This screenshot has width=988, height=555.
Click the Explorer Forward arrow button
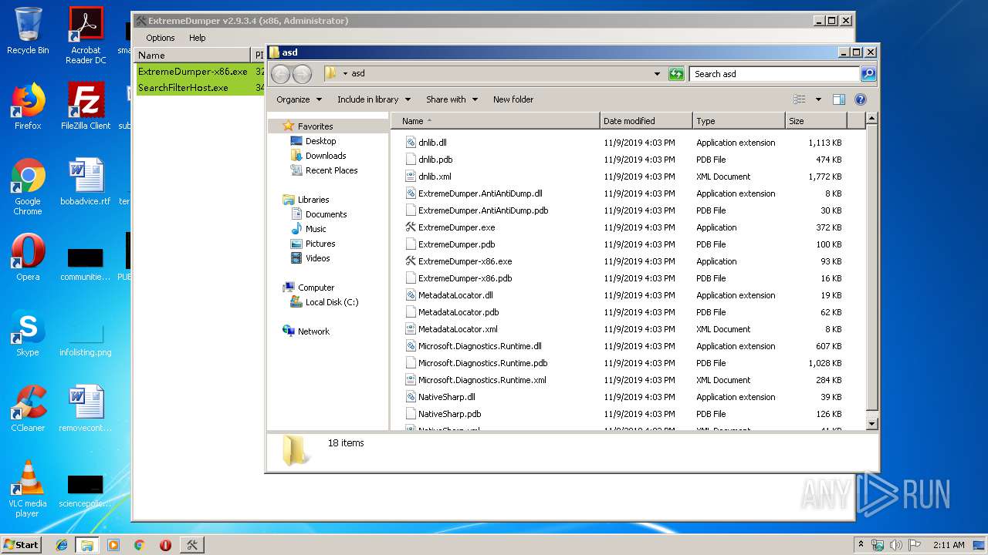tap(303, 74)
